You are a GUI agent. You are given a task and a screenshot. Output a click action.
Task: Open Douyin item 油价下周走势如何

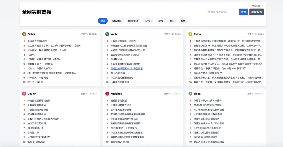(x=37, y=123)
